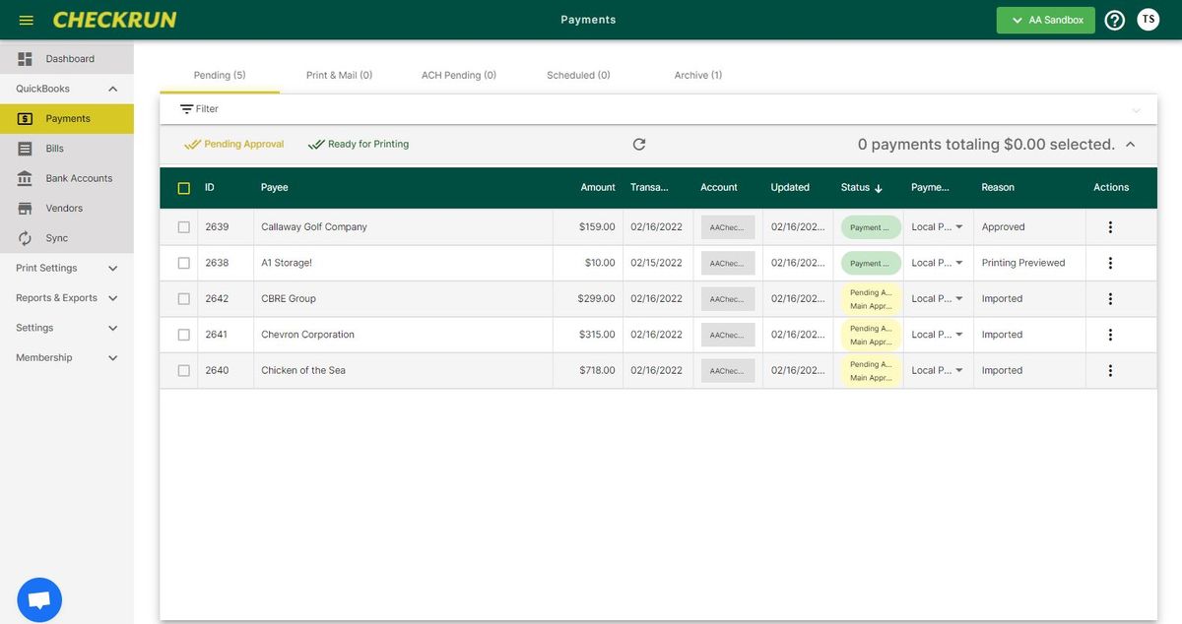This screenshot has width=1182, height=624.
Task: Sort by the Status column header
Action: pos(862,187)
